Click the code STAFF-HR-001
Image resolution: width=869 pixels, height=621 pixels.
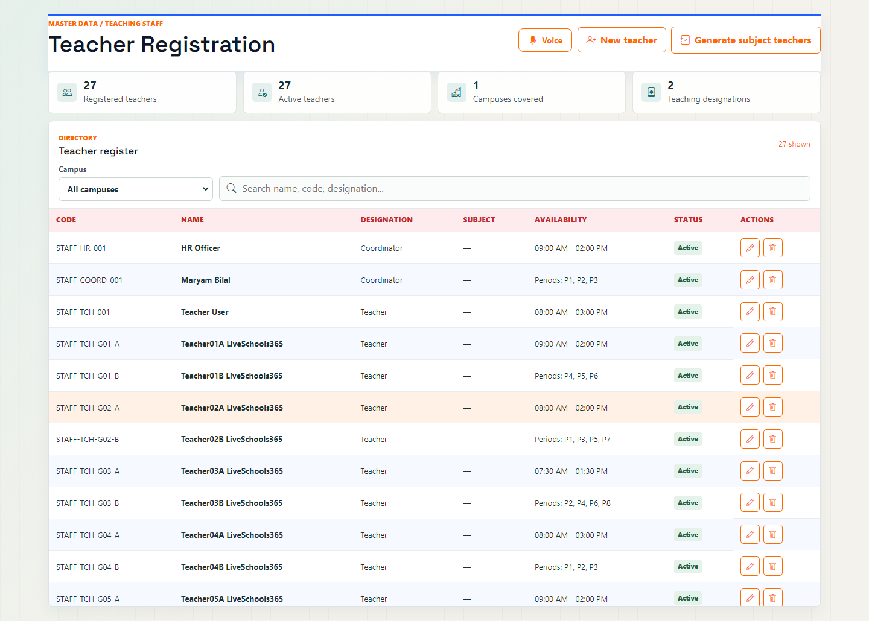coord(81,248)
